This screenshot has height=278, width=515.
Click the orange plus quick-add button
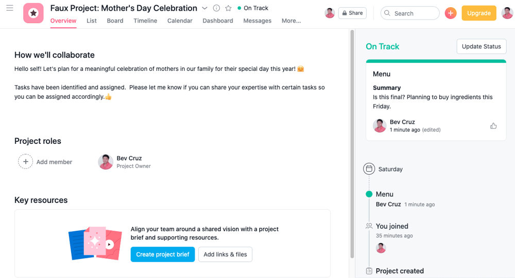450,13
